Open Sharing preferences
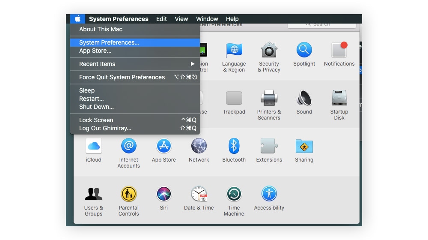428x240 pixels. click(304, 150)
